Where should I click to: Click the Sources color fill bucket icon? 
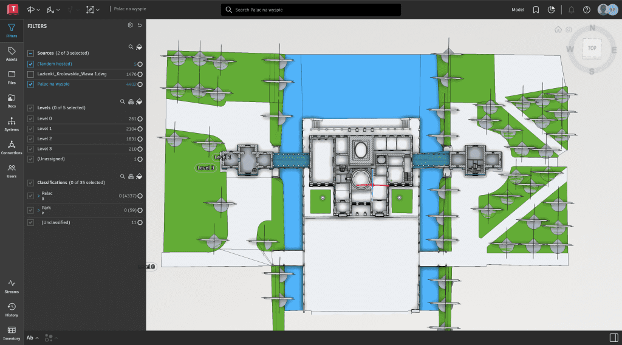(139, 47)
